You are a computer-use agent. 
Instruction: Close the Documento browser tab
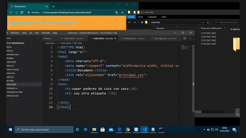pos(47,7)
